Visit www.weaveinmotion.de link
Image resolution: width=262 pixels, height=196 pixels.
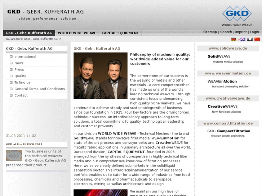coord(228,73)
